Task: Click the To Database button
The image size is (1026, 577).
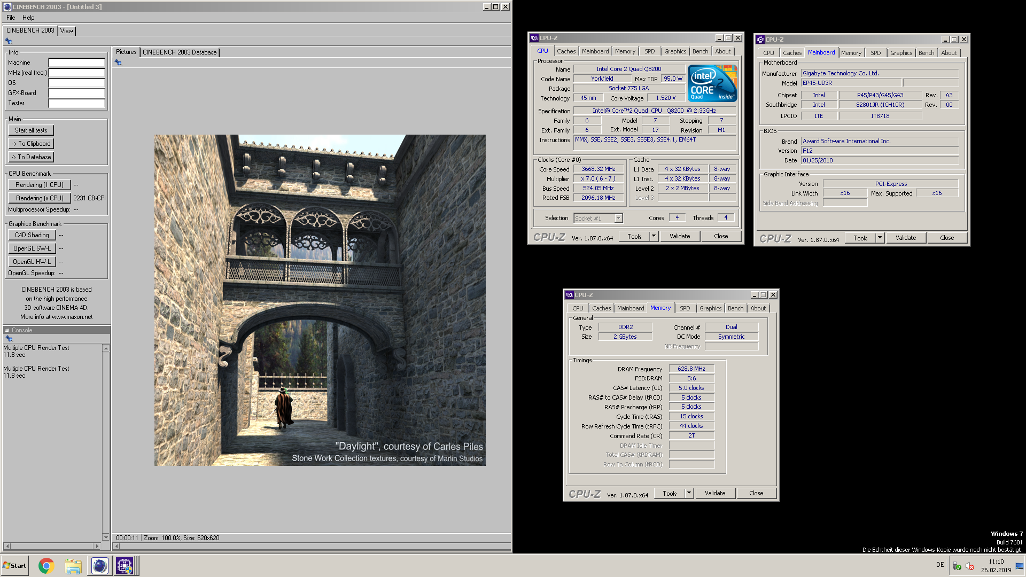Action: tap(31, 157)
